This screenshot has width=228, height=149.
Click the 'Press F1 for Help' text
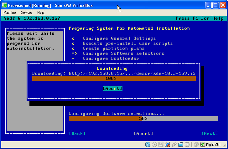199,18
